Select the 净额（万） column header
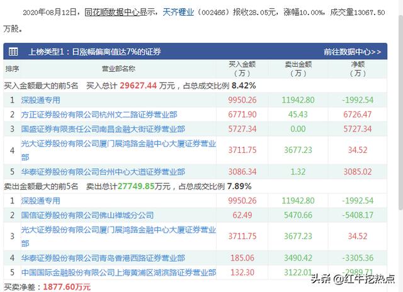The height and width of the screenshot is (292, 403). (x=358, y=69)
